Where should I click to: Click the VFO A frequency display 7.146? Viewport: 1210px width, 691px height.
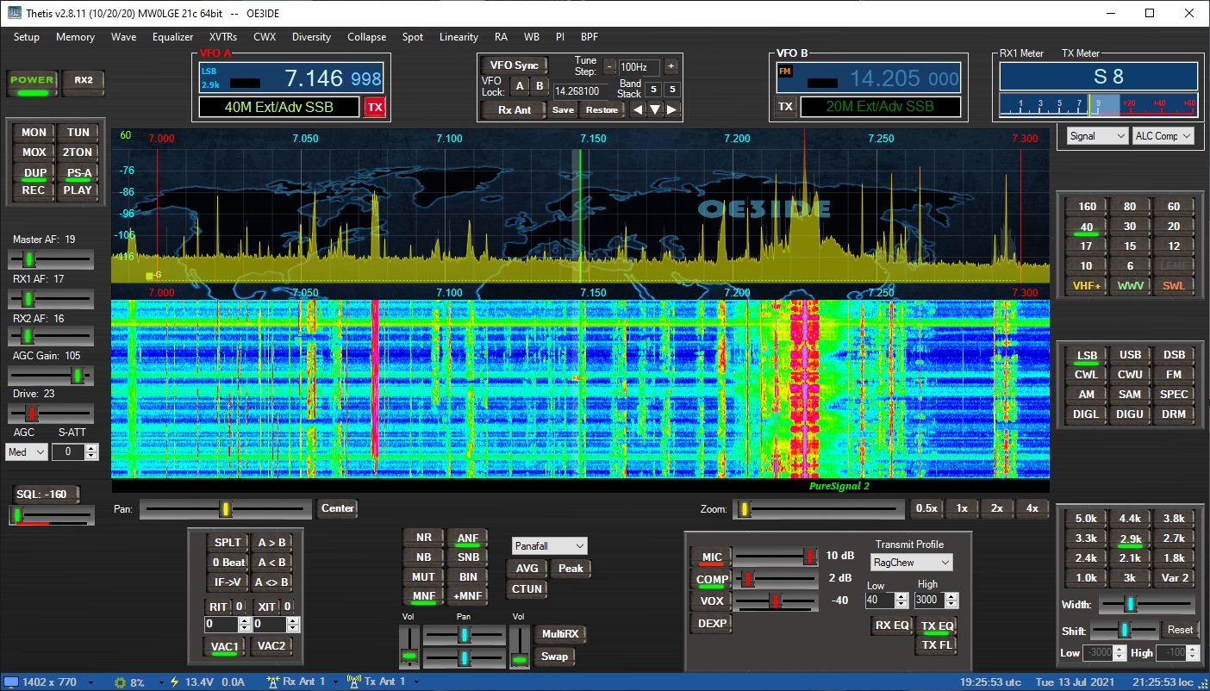coord(314,79)
